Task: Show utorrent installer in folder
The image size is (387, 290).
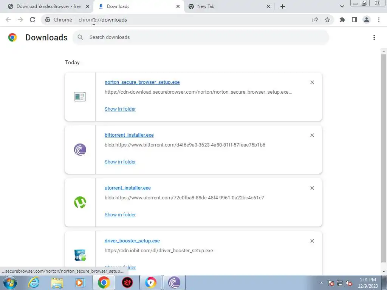Action: (120, 215)
